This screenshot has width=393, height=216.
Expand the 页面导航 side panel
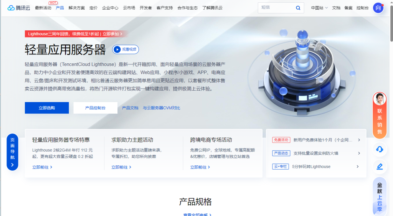pos(12,152)
